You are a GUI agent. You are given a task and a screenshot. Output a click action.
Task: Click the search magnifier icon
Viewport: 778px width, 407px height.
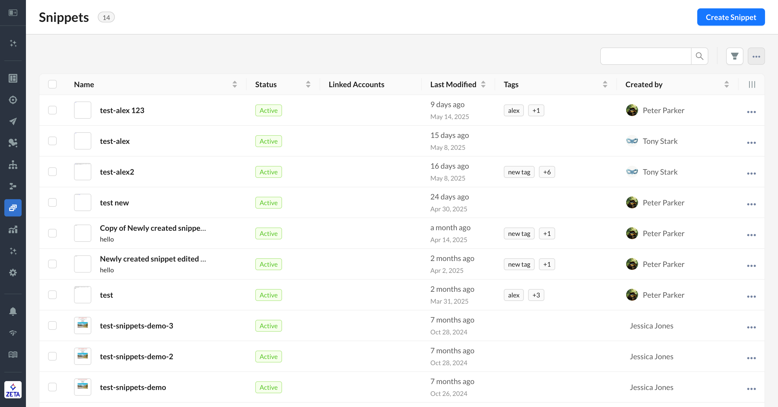click(x=699, y=56)
